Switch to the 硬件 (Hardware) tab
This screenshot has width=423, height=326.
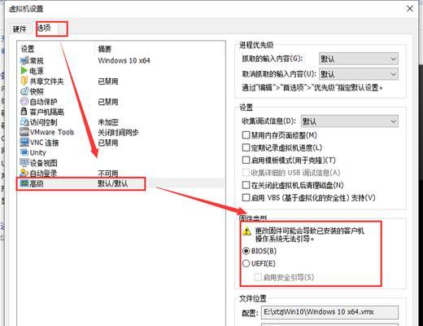(20, 29)
